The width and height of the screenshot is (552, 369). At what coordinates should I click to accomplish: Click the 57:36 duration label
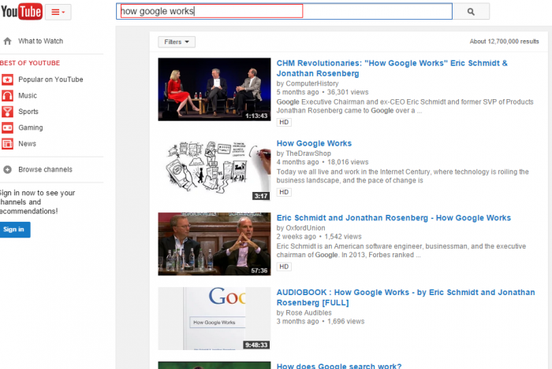click(259, 271)
